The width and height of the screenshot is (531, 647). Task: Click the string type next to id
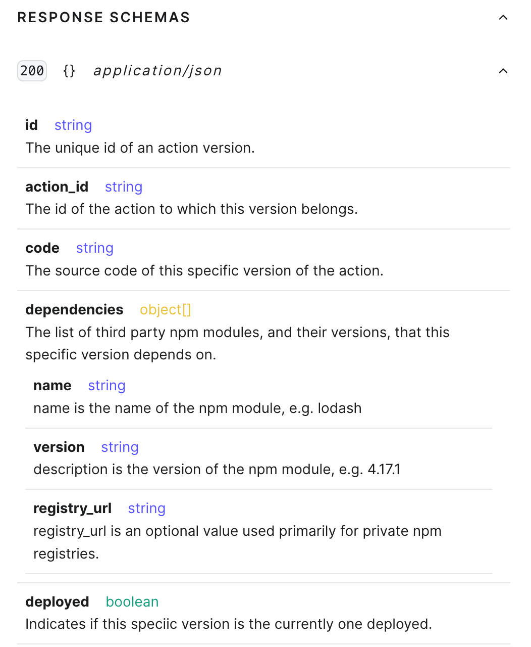73,125
